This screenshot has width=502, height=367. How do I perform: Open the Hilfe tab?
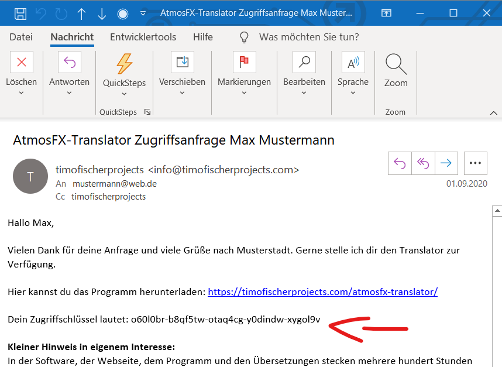[202, 37]
